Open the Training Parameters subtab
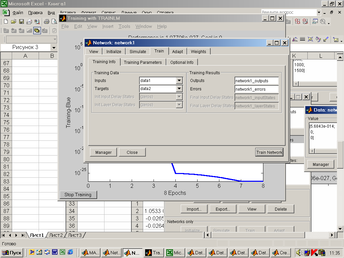Viewport: 344px width, 258px height. tap(143, 62)
